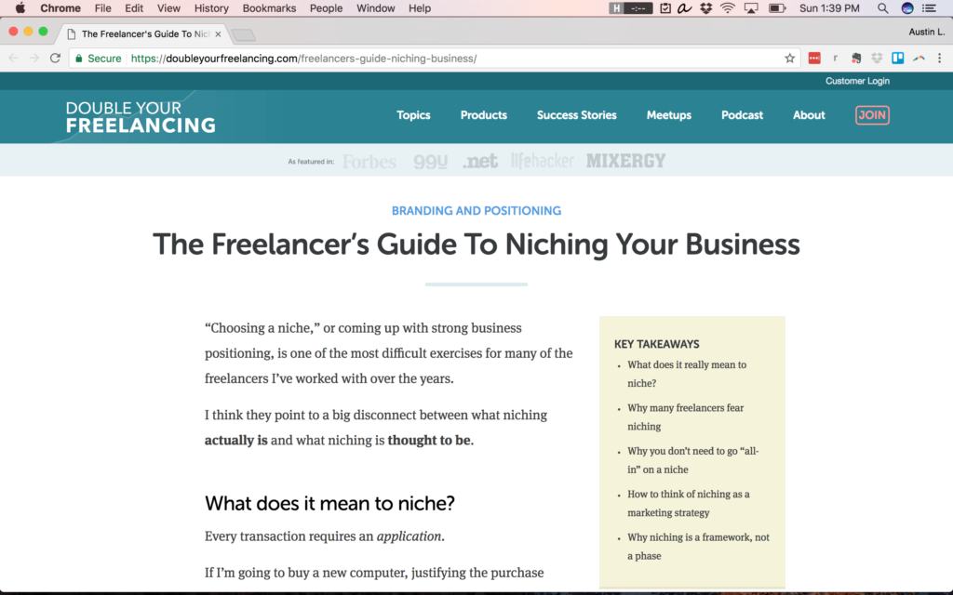Open the Topics navigation dropdown
953x595 pixels.
pos(413,115)
